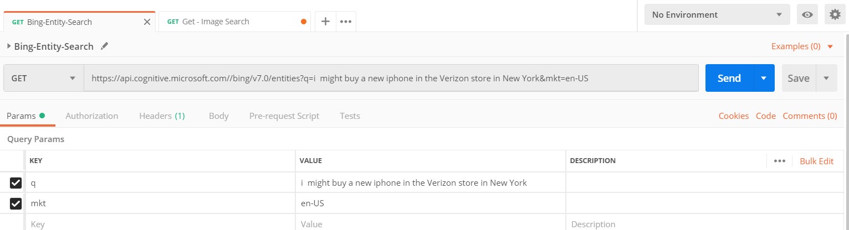Add a new request tab

326,22
